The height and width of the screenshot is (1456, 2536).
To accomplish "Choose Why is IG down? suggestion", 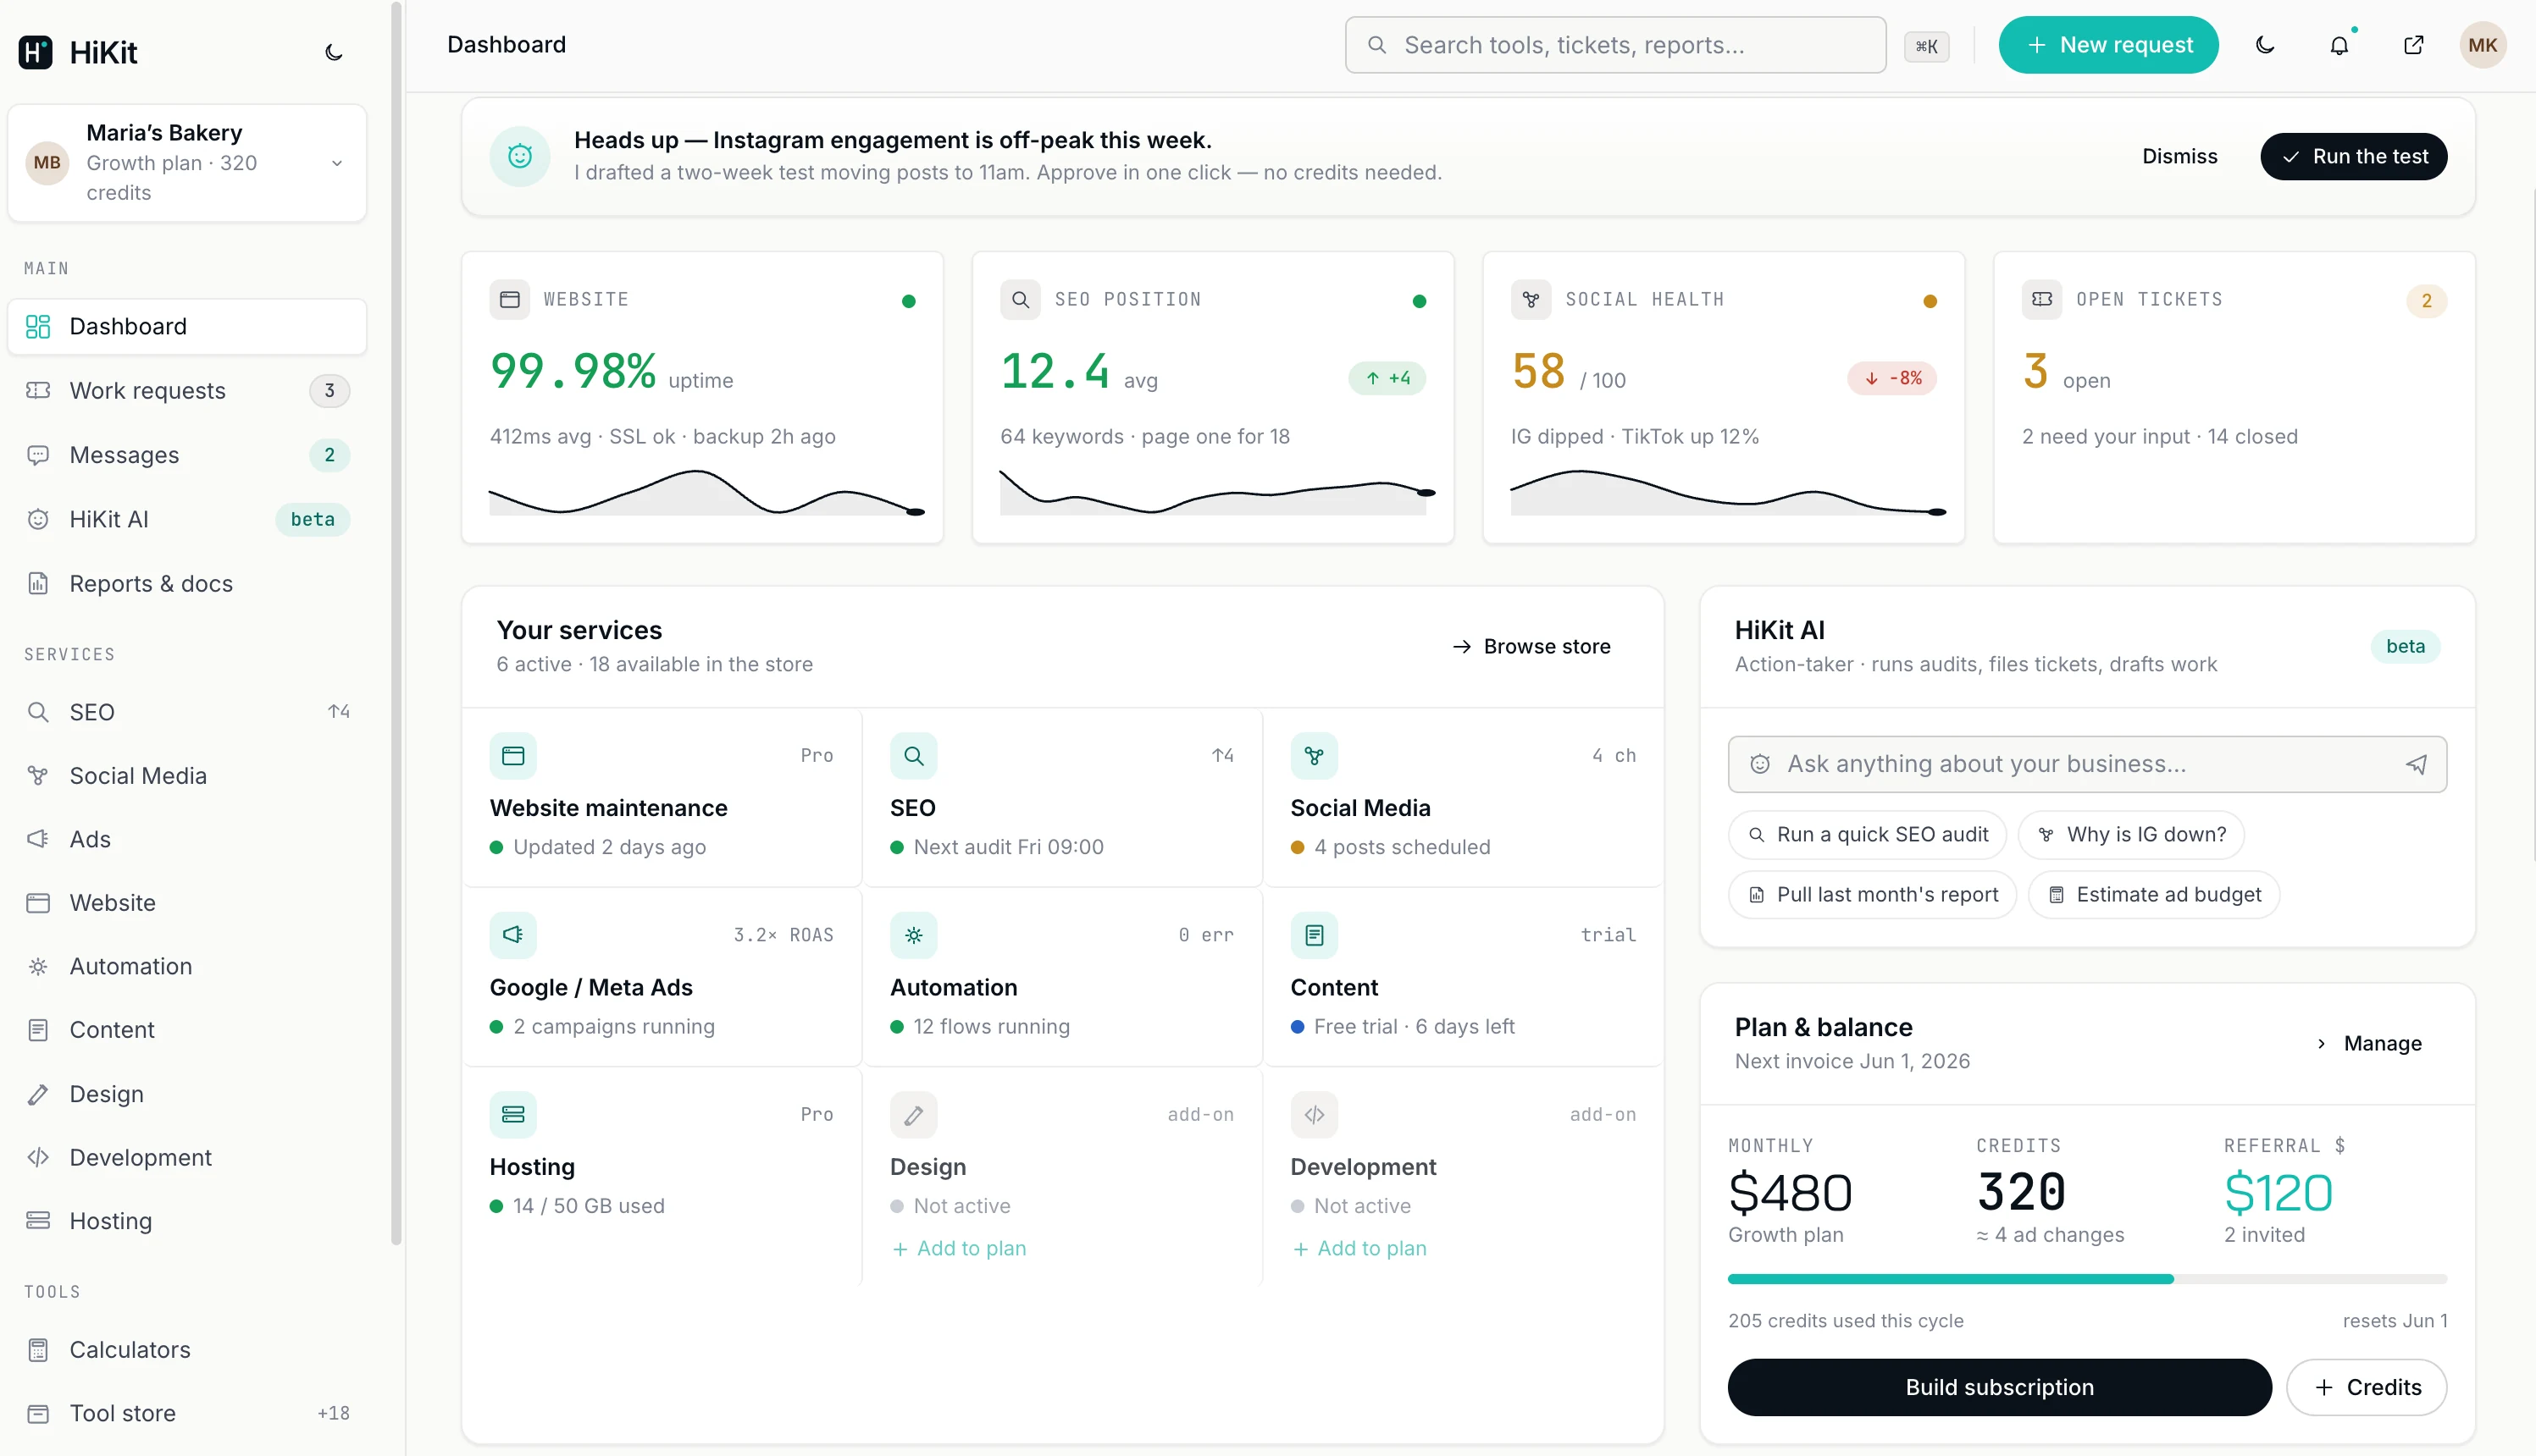I will click(2131, 834).
